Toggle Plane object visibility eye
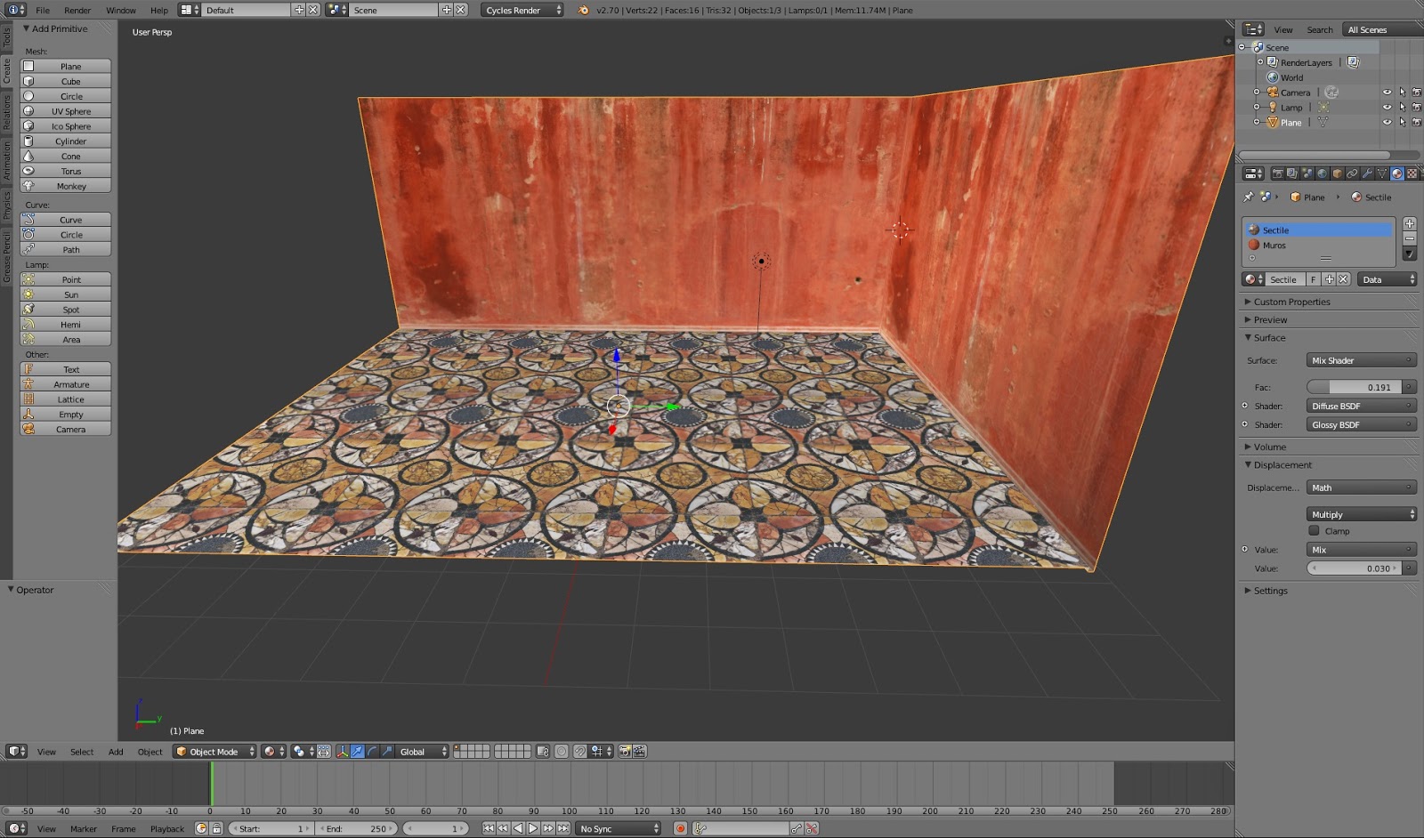The height and width of the screenshot is (838, 1424). [1387, 122]
